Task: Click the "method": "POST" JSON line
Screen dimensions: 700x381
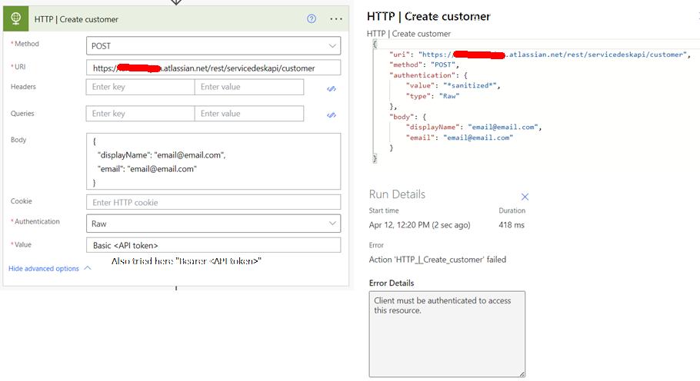Action: click(424, 65)
